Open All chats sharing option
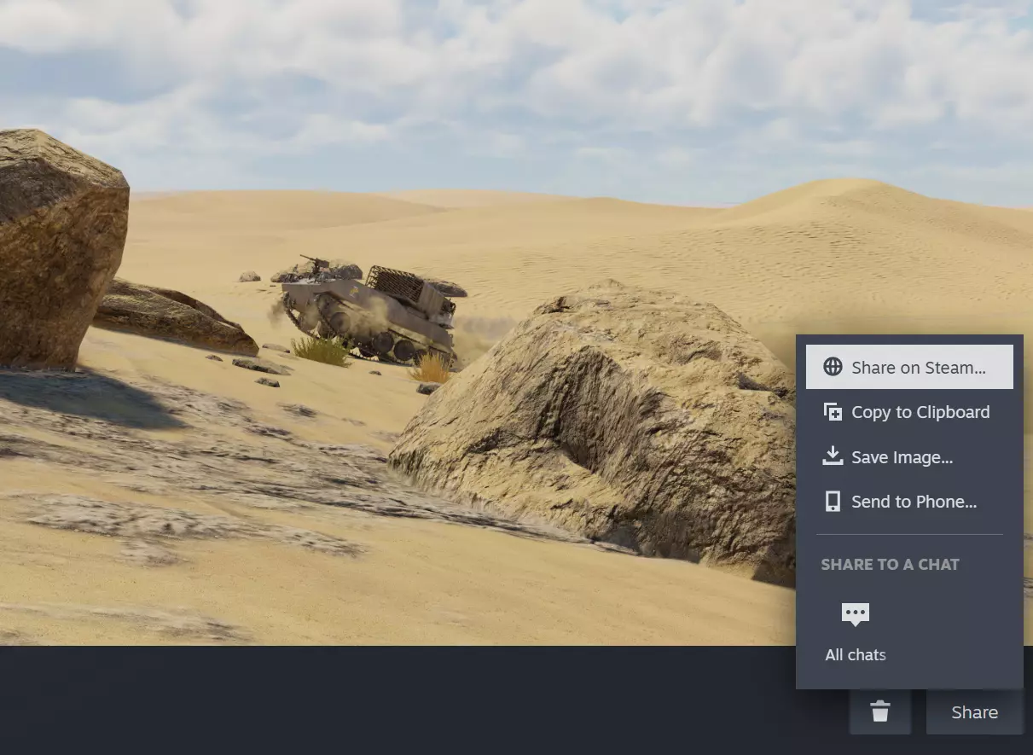This screenshot has width=1033, height=755. (x=855, y=631)
